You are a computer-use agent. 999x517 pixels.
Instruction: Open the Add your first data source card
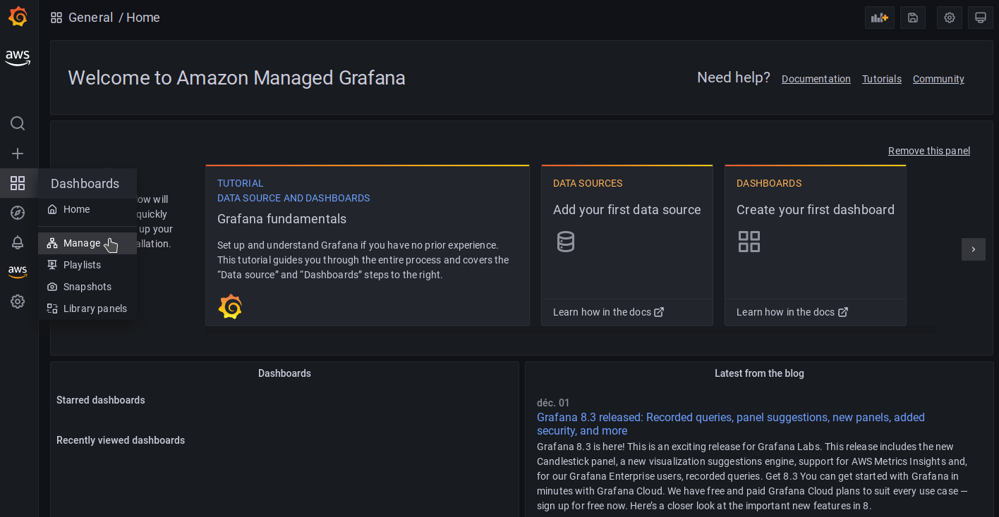(627, 245)
